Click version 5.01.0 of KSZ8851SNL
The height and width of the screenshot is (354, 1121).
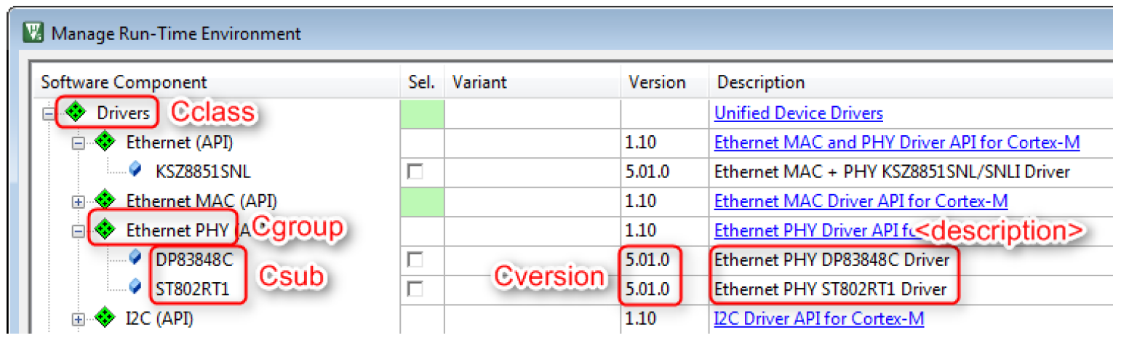pyautogui.click(x=647, y=172)
